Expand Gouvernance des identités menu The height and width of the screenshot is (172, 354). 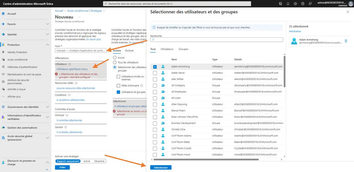click(47, 107)
